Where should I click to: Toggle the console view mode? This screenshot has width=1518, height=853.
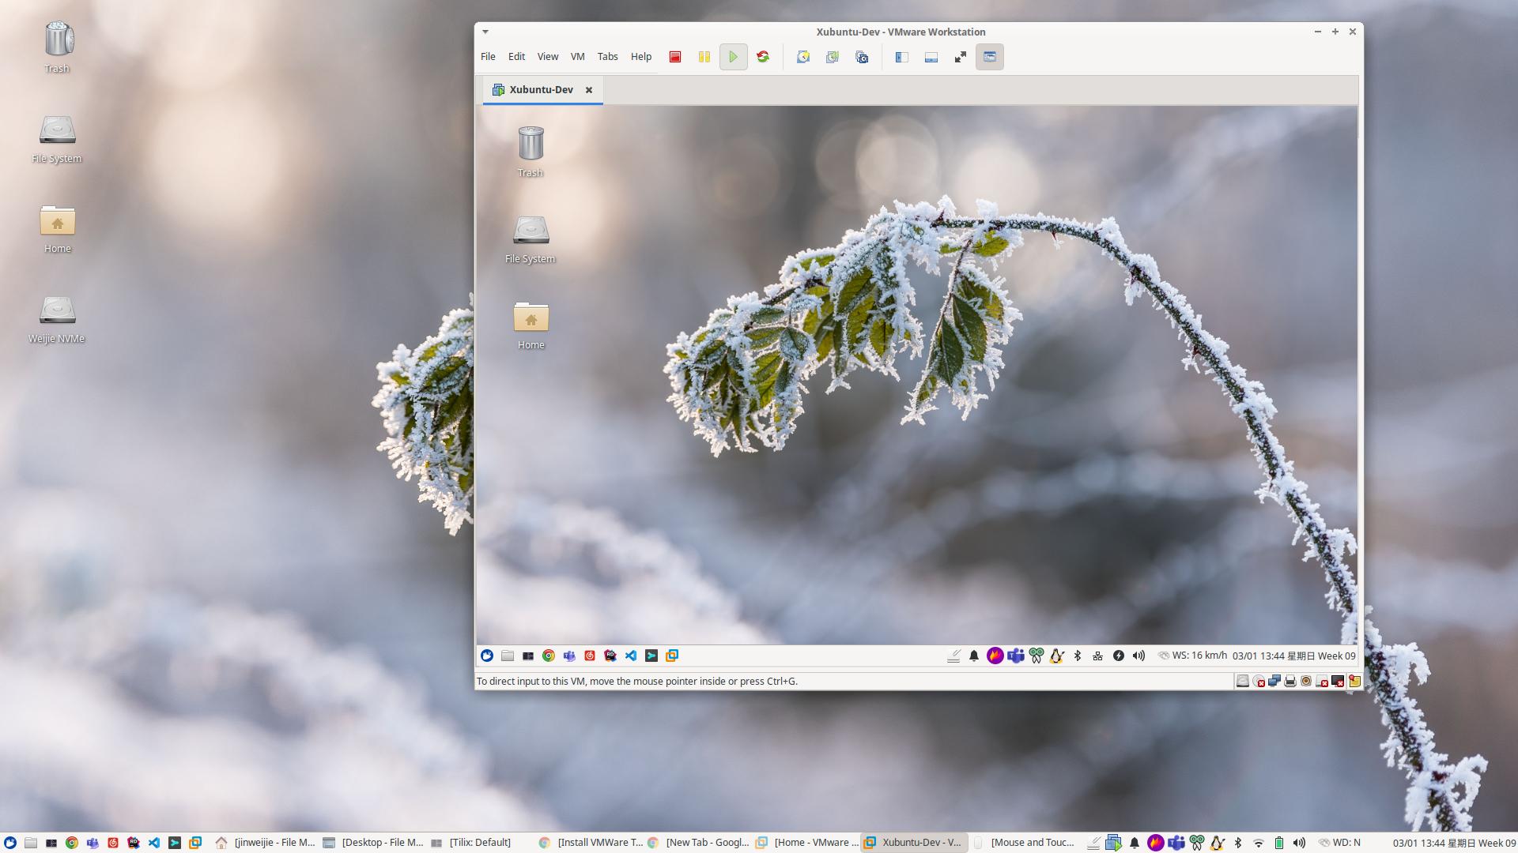pos(989,56)
